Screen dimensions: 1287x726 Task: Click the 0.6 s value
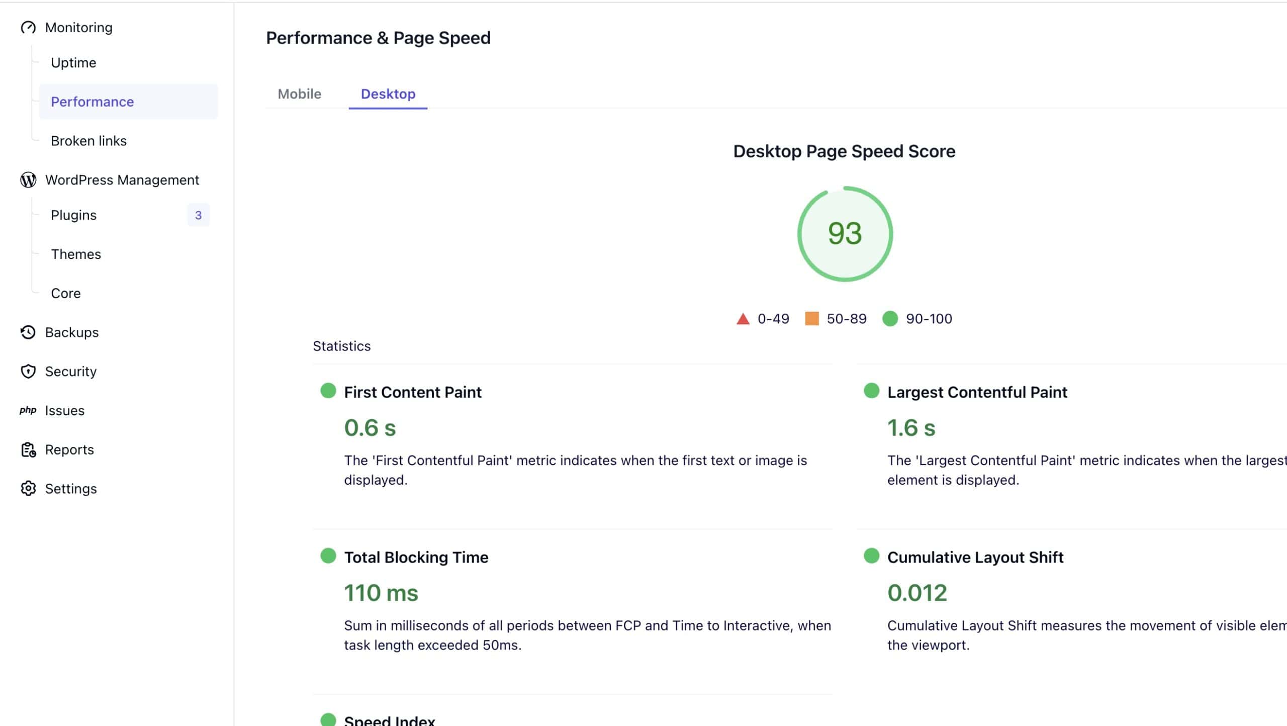[x=370, y=428]
